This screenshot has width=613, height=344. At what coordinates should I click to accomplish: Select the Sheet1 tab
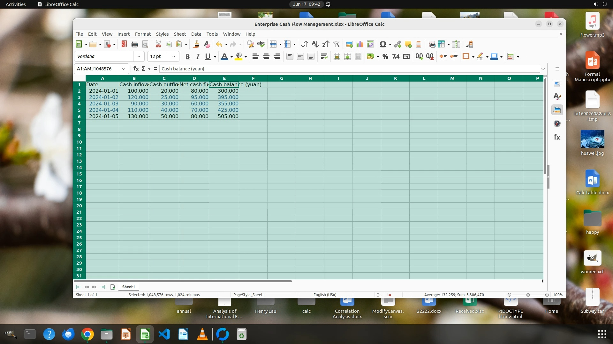point(128,287)
